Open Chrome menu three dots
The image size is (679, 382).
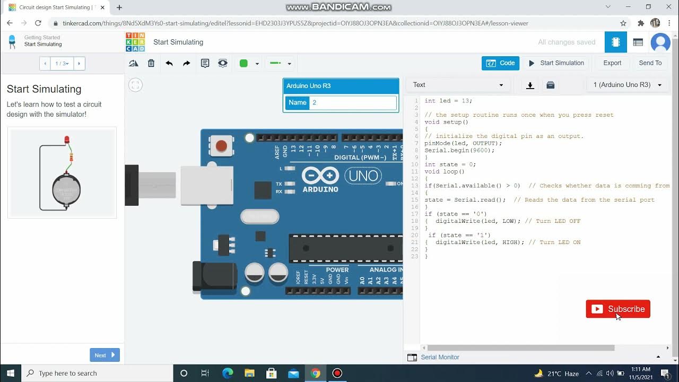click(669, 23)
